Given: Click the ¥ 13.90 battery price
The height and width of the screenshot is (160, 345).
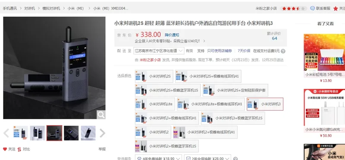Looking at the screenshot, I should pos(326,81).
